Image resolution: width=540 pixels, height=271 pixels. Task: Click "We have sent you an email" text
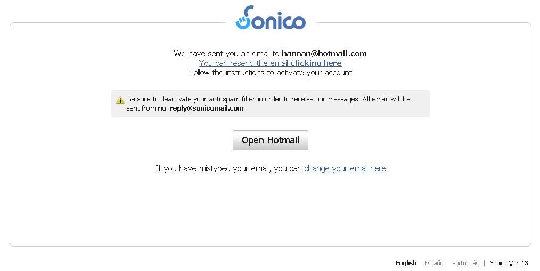click(x=226, y=54)
